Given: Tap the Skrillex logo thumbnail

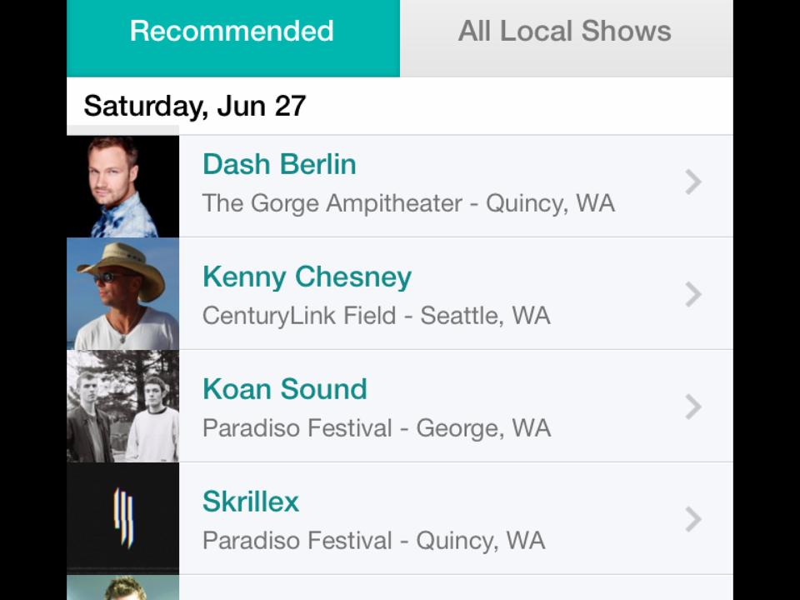Looking at the screenshot, I should point(122,518).
